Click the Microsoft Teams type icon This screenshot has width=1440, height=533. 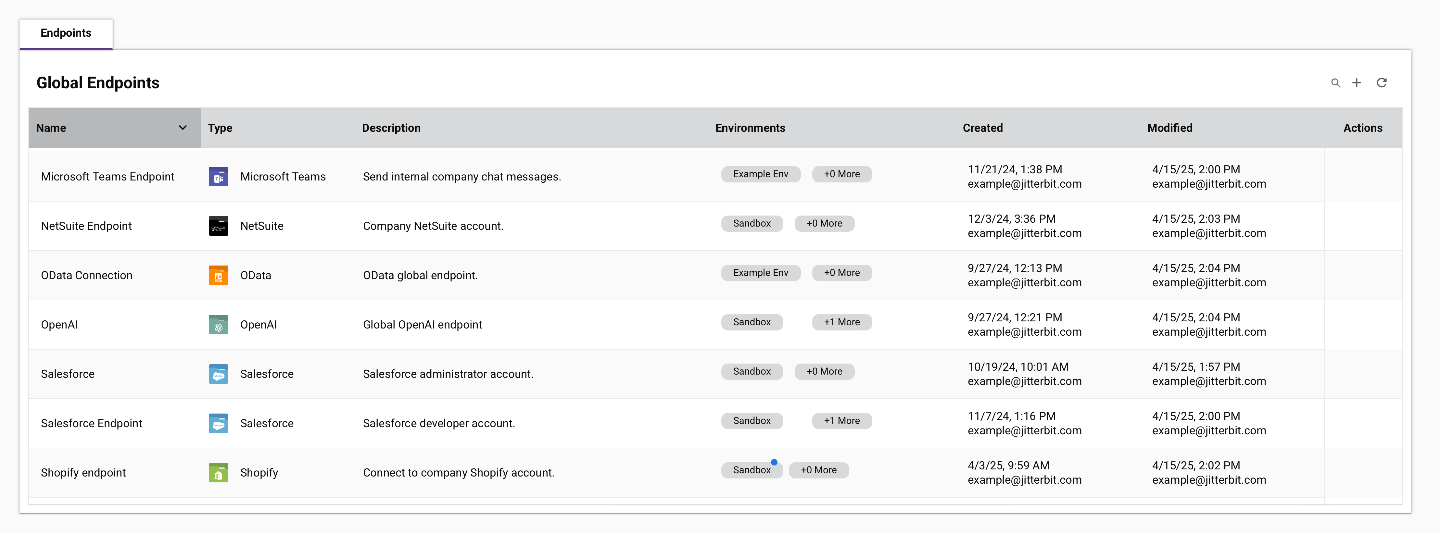click(x=218, y=177)
